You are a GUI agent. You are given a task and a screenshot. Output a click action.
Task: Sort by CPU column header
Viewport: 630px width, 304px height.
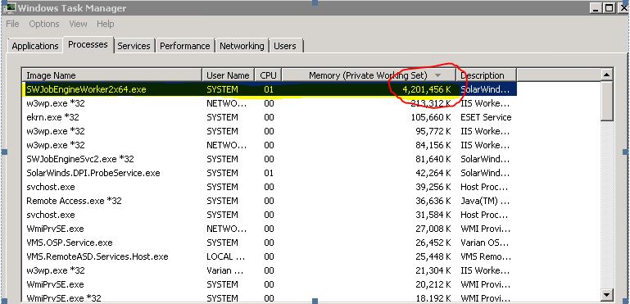click(x=268, y=75)
